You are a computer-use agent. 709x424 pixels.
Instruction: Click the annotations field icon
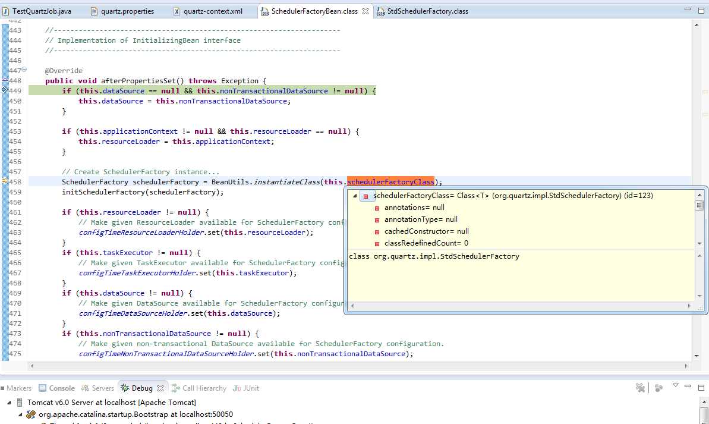point(377,208)
